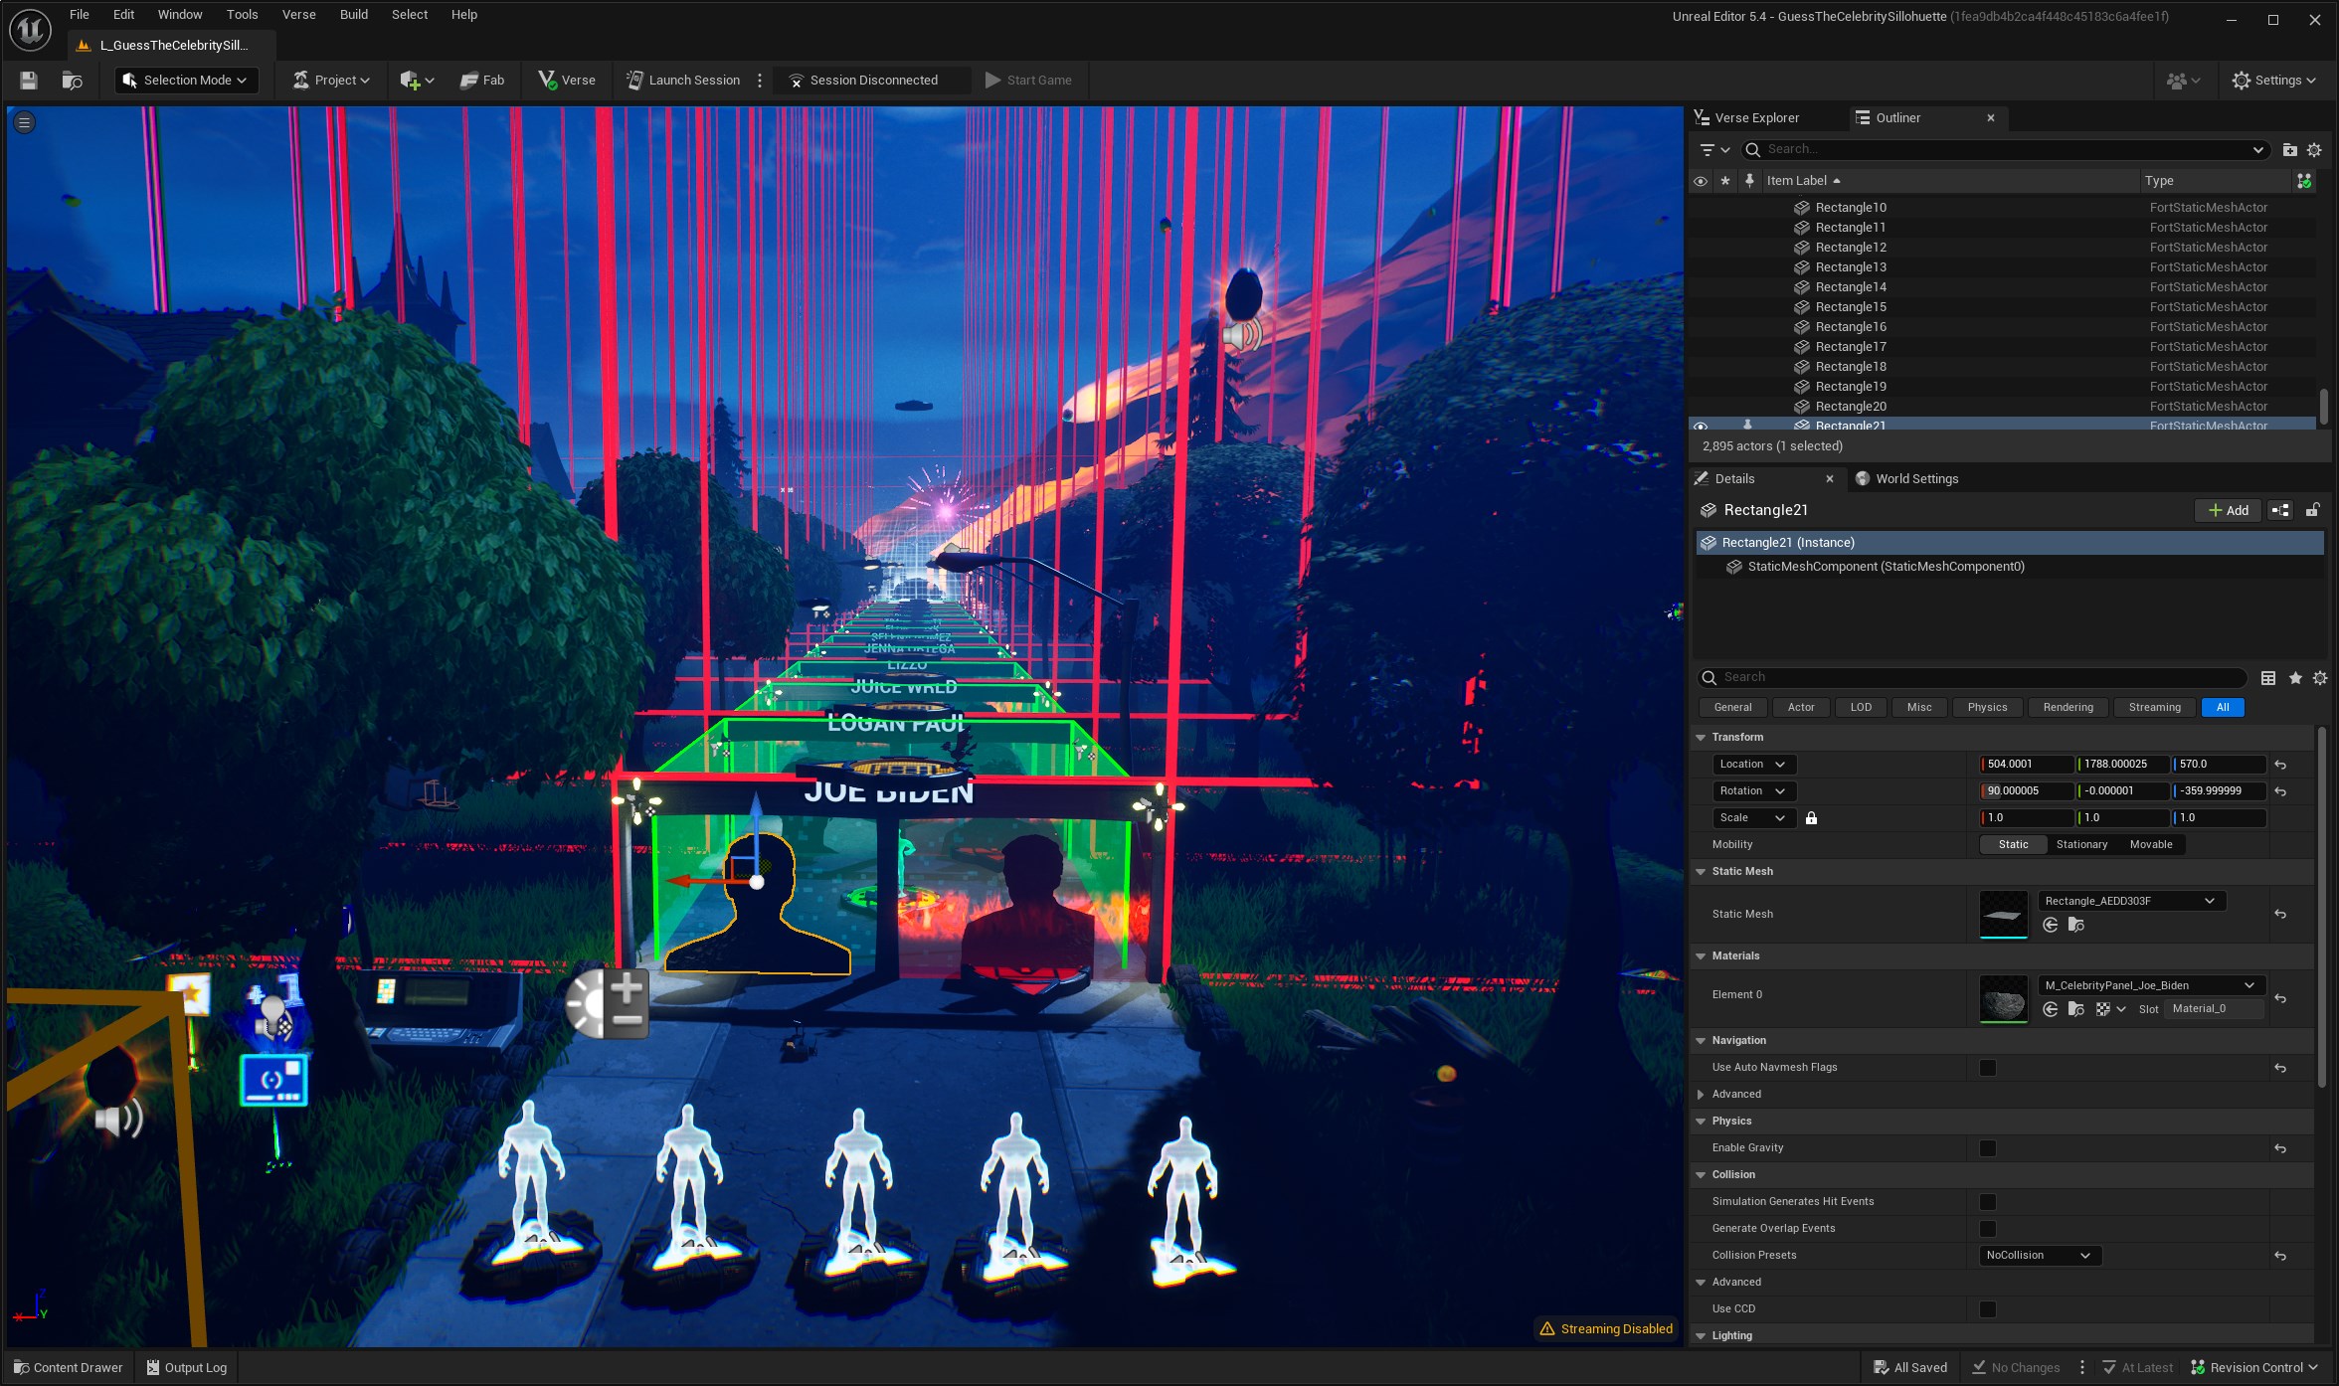Screen dimensions: 2339x1386
Task: Click the Static Mesh thumbnail preview
Action: 2004,914
